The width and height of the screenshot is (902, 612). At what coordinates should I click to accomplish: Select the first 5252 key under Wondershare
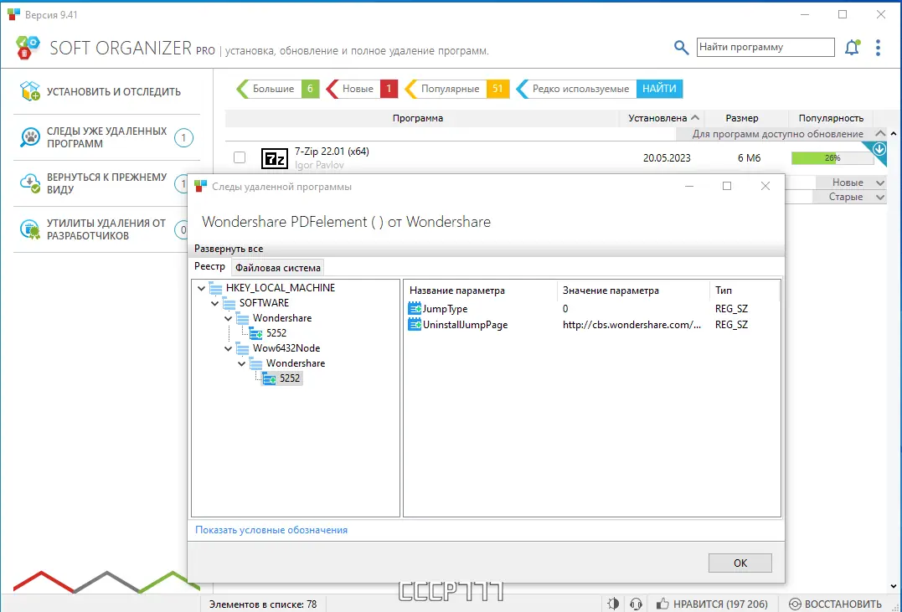[276, 333]
